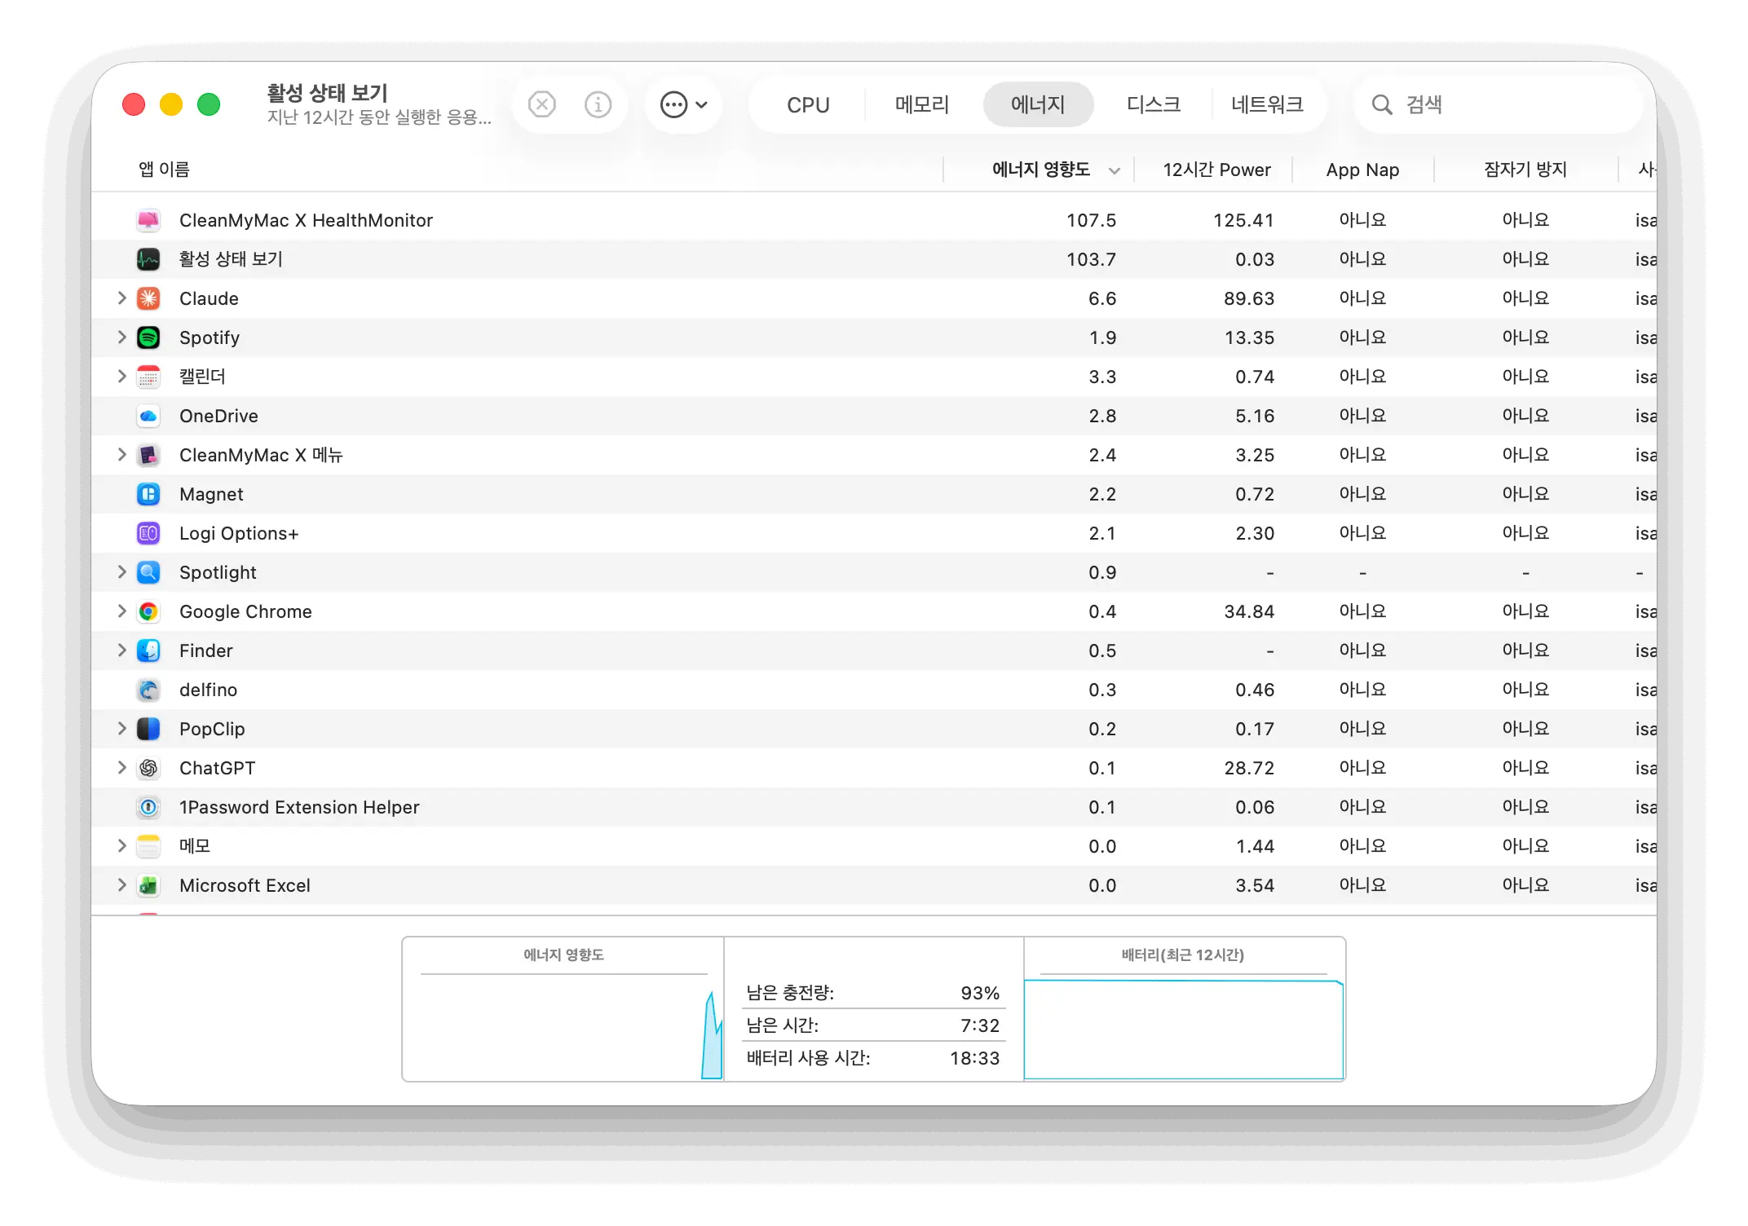
Task: Click the ChatGPT app icon
Action: tap(148, 768)
